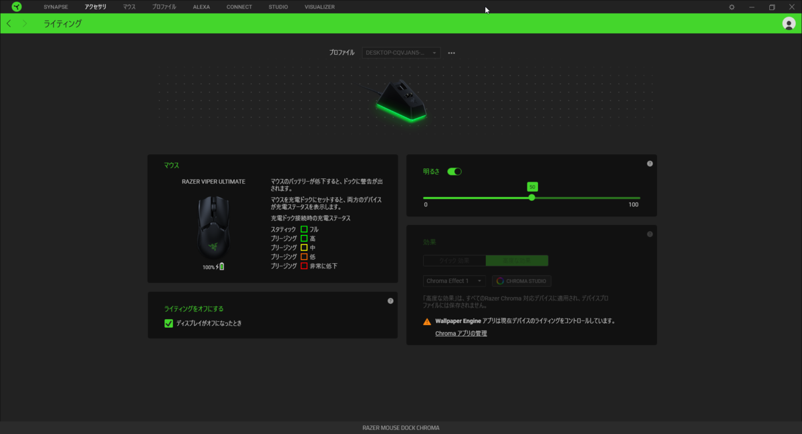
Task: Switch to the SYNAPSE tab
Action: click(55, 7)
